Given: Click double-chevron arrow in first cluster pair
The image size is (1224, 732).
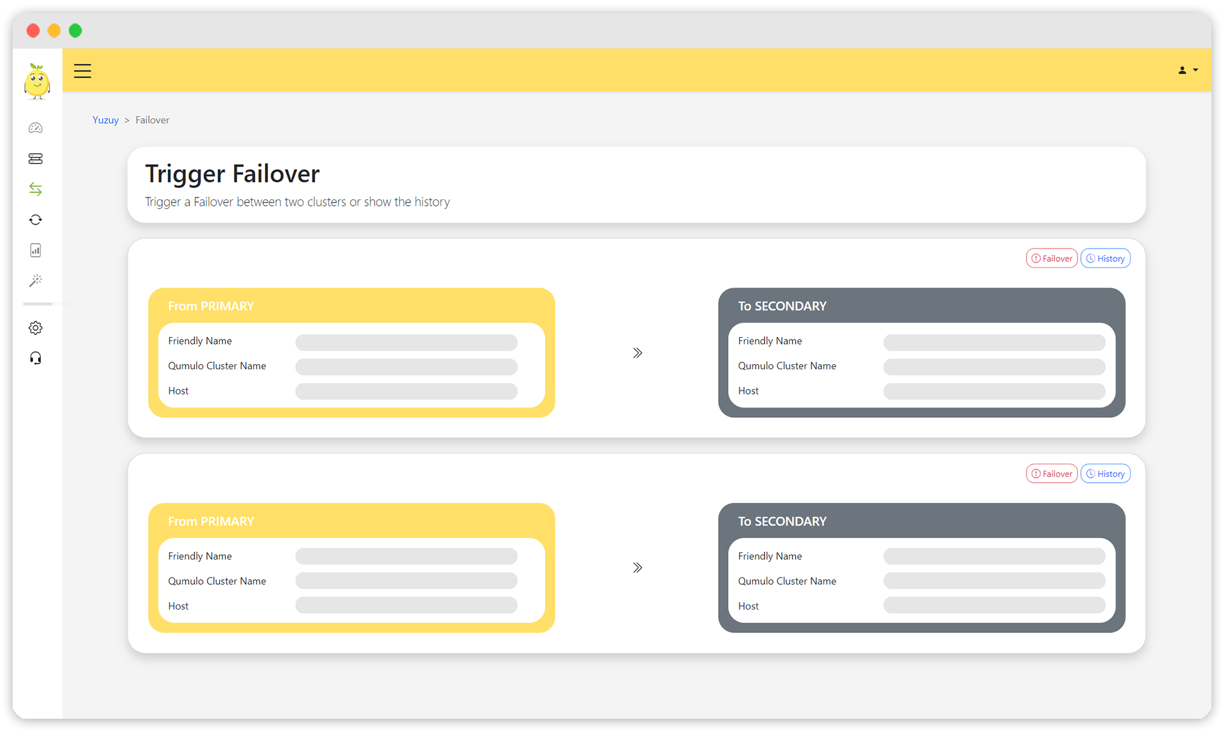Looking at the screenshot, I should 637,353.
